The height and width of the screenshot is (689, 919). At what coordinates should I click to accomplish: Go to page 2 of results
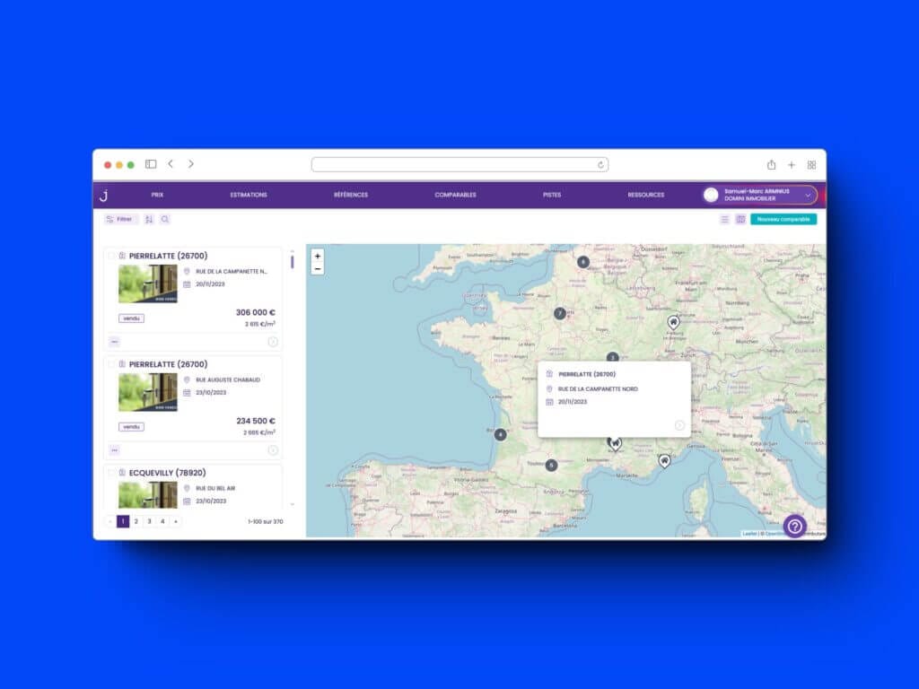point(136,521)
